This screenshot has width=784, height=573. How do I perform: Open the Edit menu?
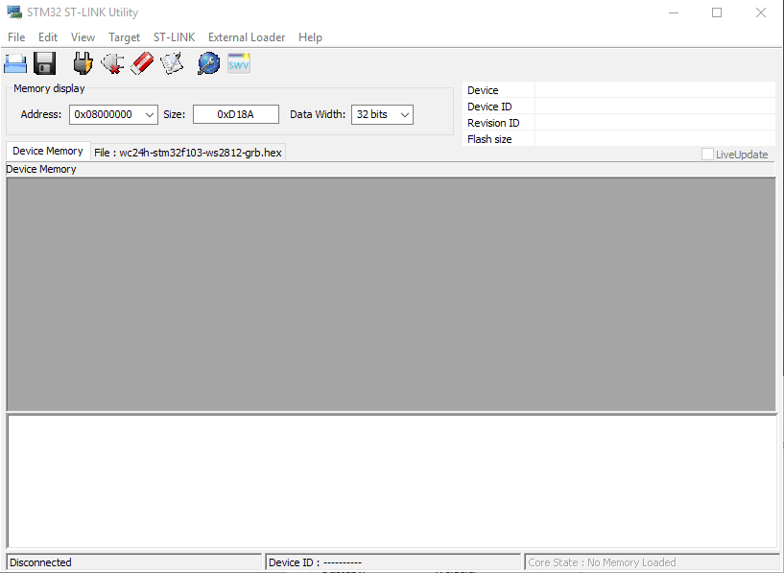pyautogui.click(x=48, y=37)
